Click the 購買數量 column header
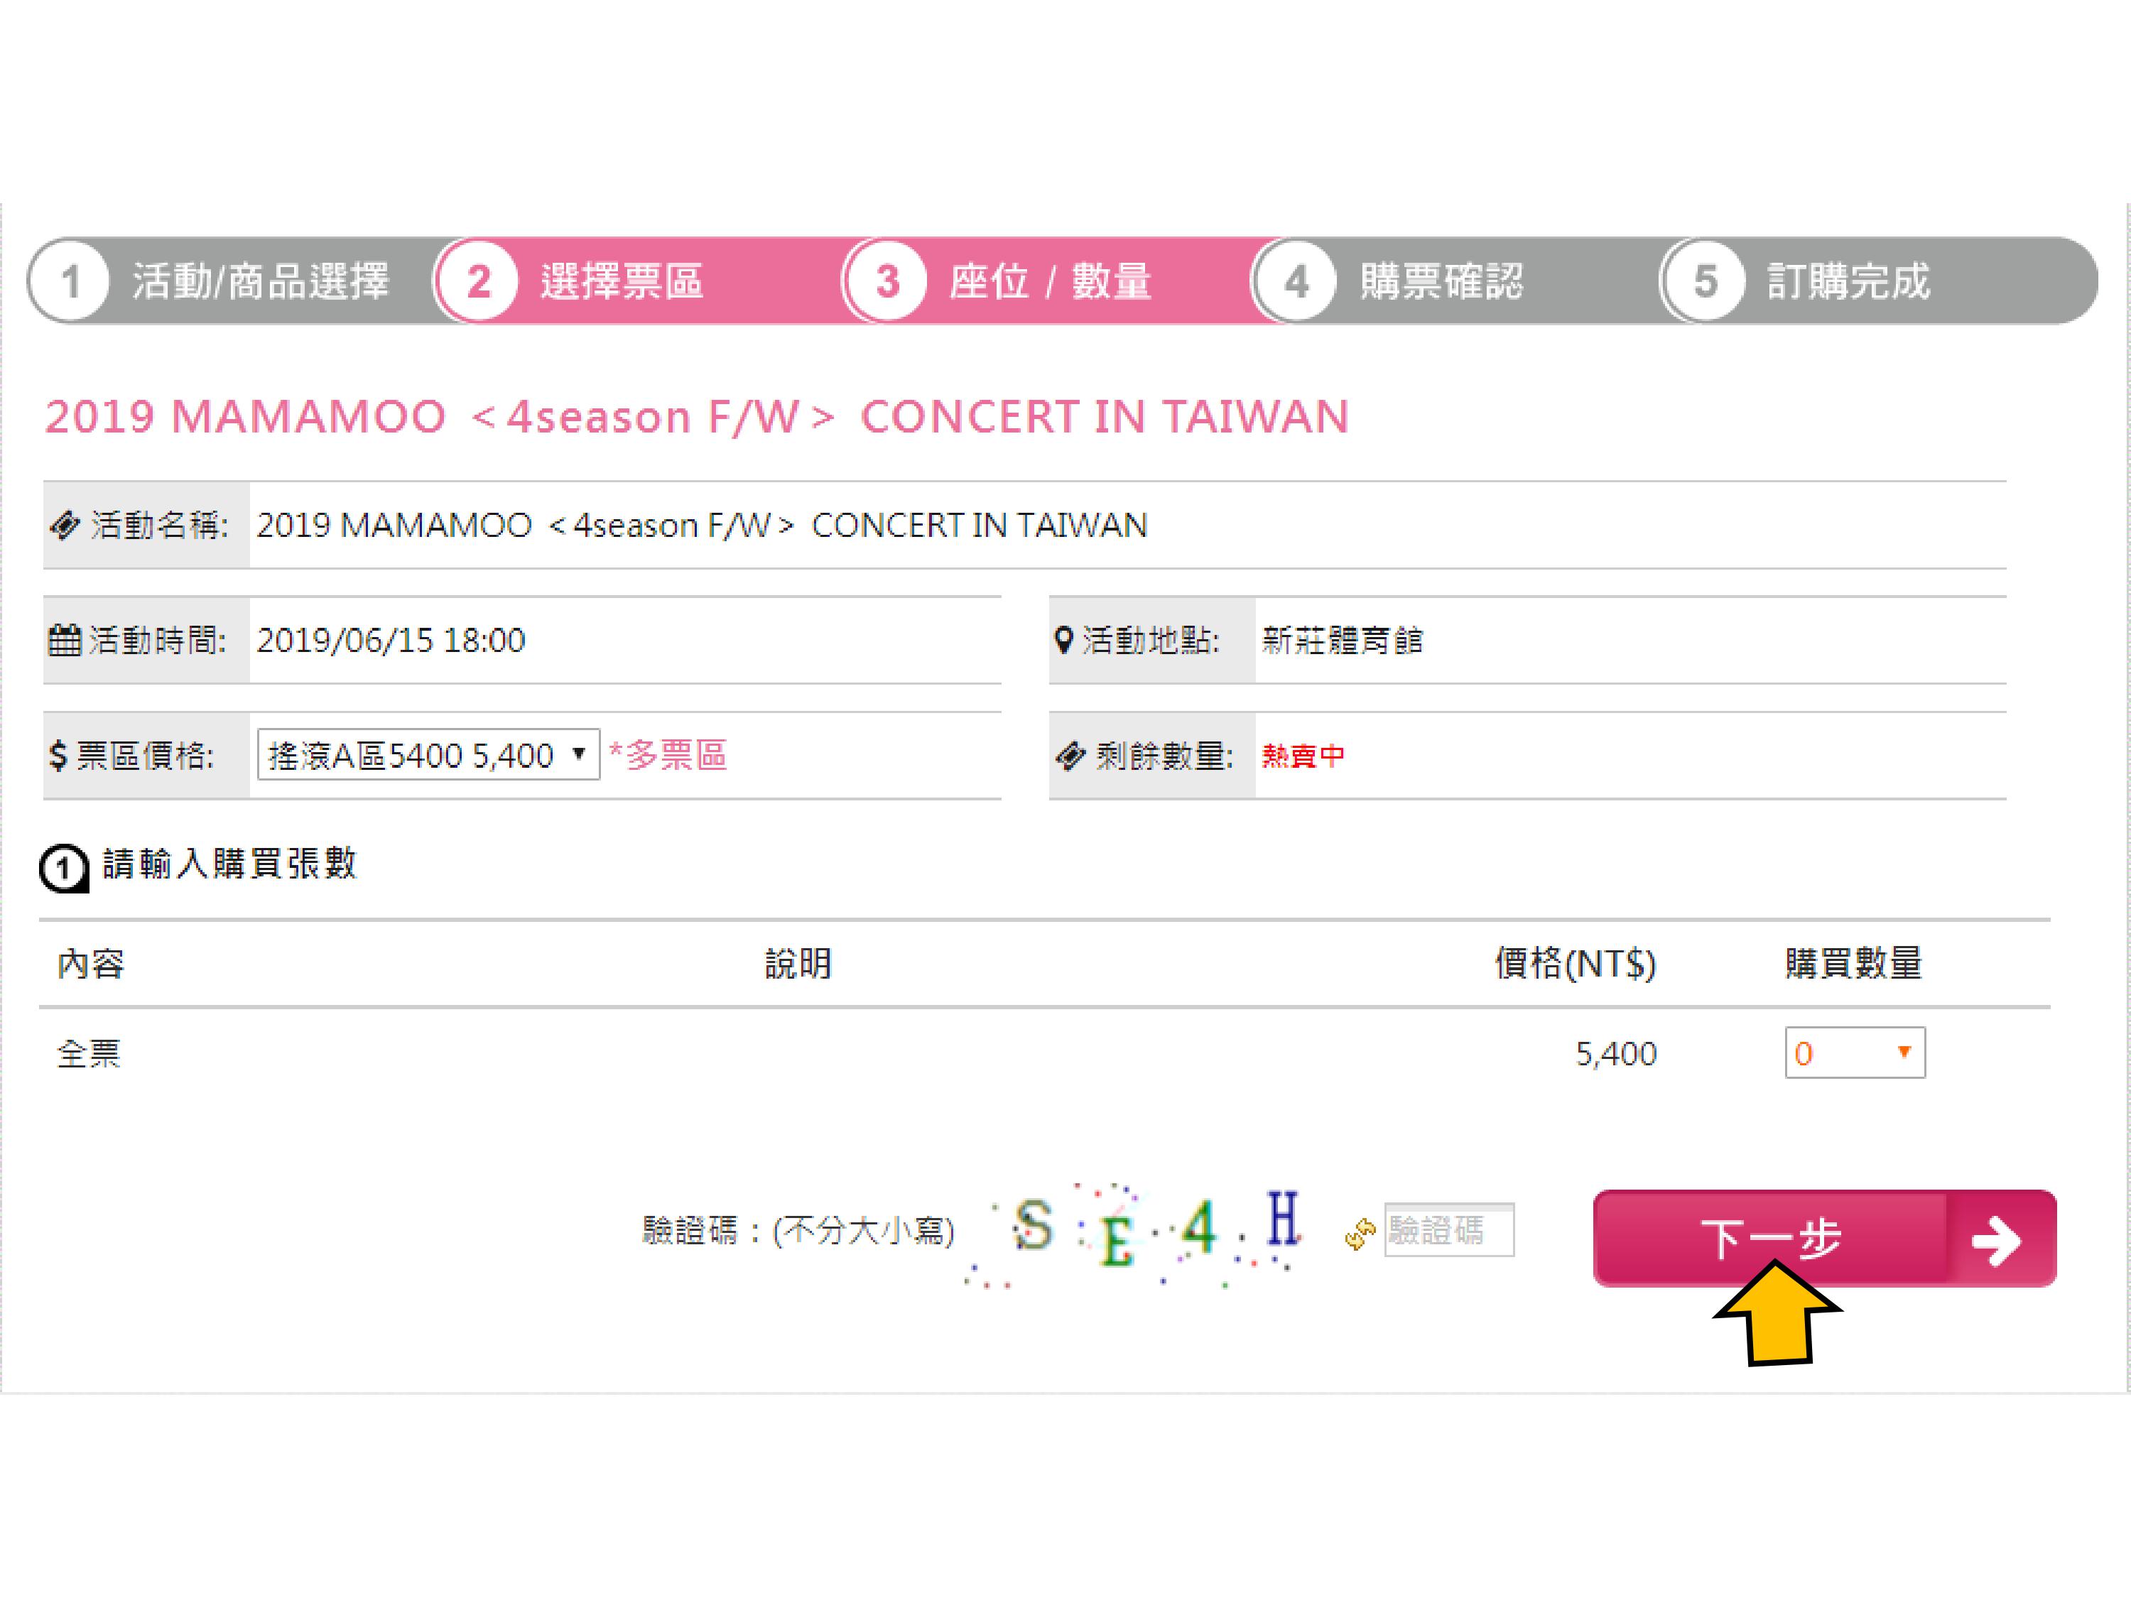The height and width of the screenshot is (1598, 2131). (1853, 963)
